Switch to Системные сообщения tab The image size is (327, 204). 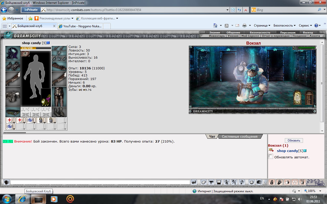pyautogui.click(x=240, y=137)
